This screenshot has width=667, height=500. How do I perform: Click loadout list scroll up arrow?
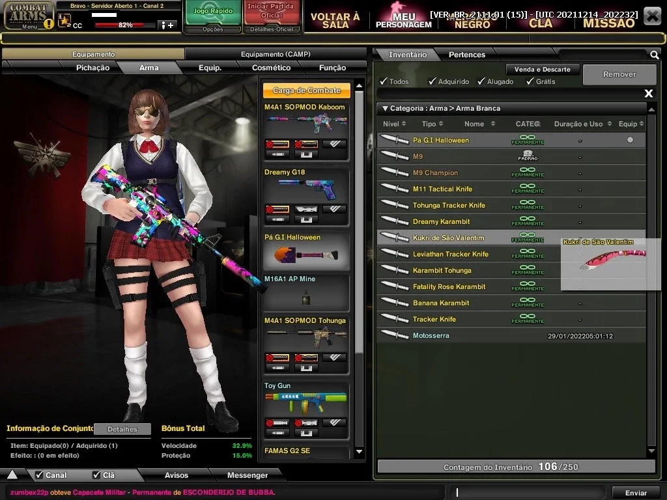pos(359,86)
